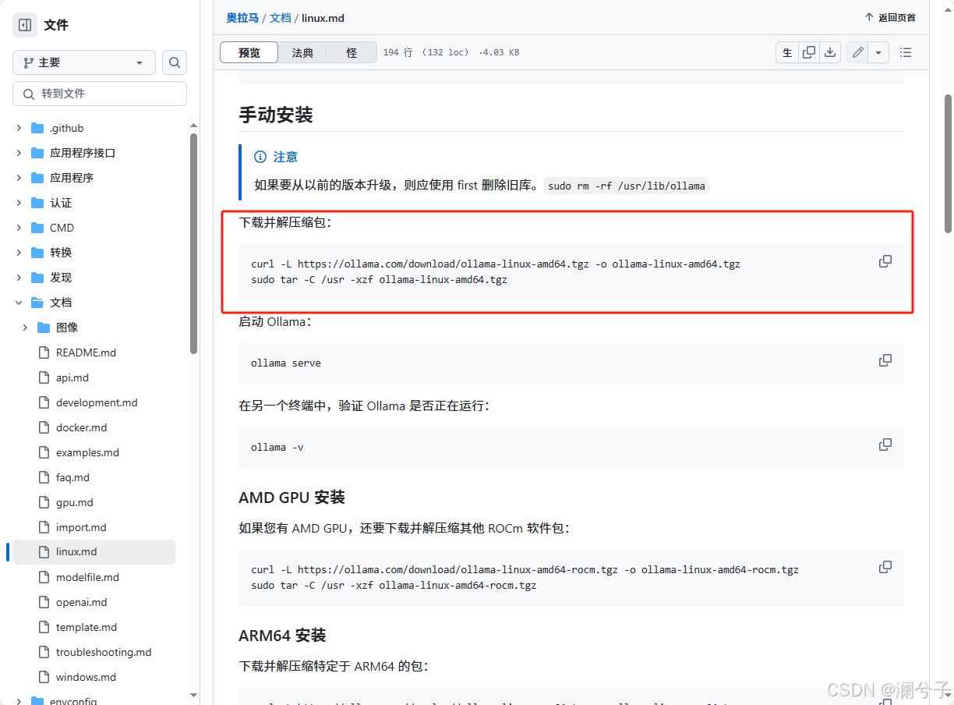The image size is (954, 705).
Task: Expand the 发现 folder chevron
Action: [19, 278]
